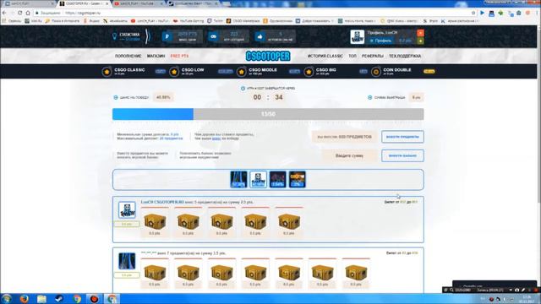Open the Пополнение menu item
Screen dimensions: 541x304
point(128,56)
